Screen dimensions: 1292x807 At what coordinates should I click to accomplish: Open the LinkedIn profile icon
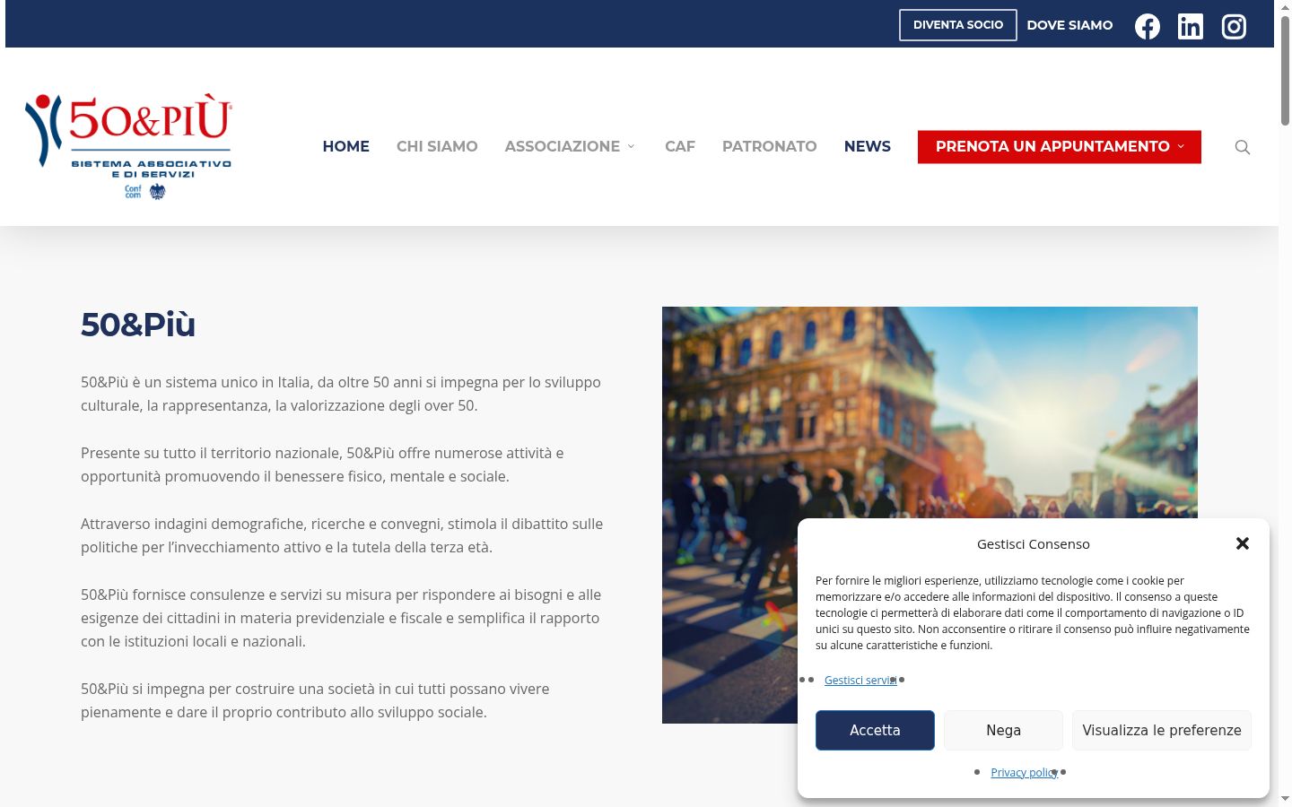(1191, 26)
